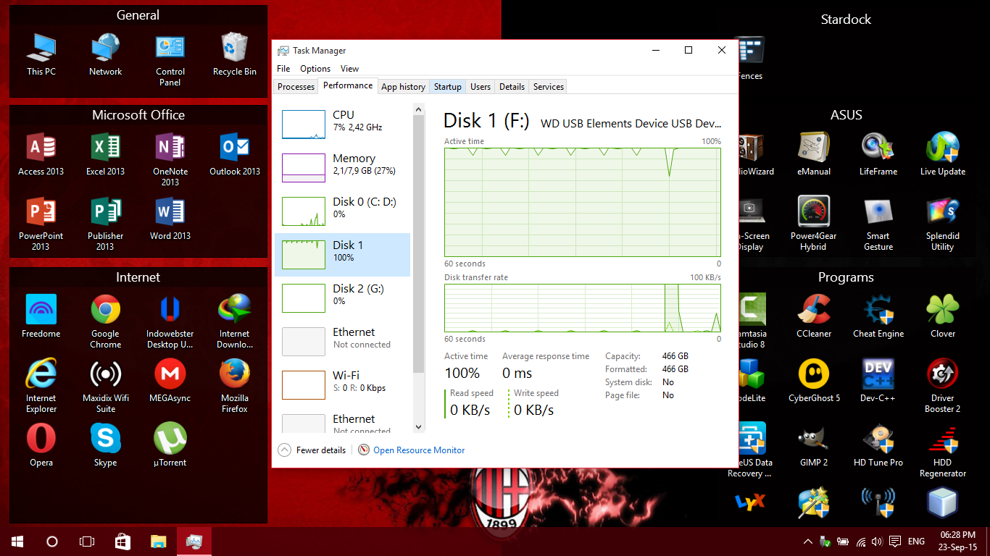Select the Outlook 2013 desktop icon
Viewport: 990px width, 556px height.
click(235, 154)
